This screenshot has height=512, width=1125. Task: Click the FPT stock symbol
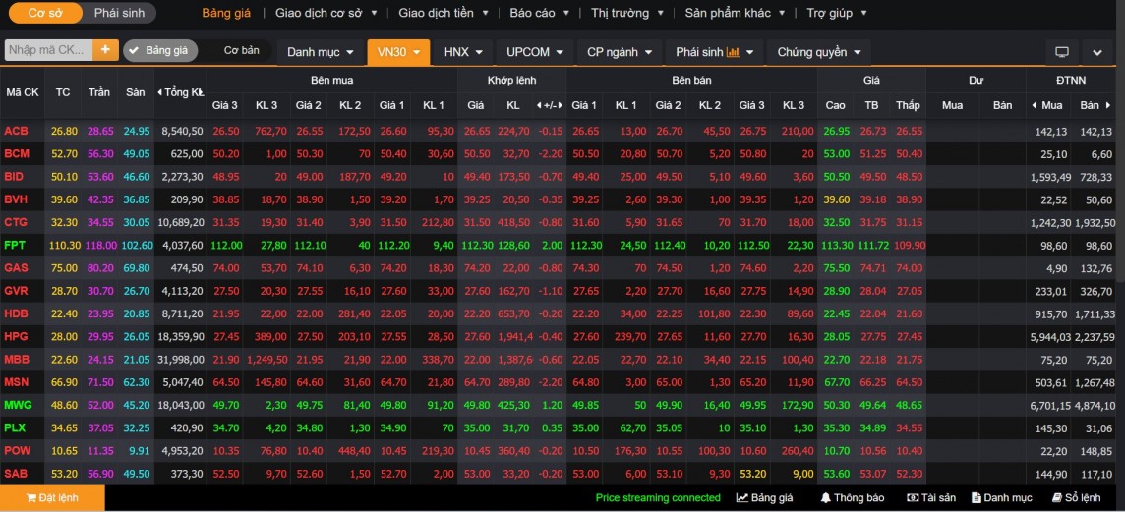tap(15, 245)
